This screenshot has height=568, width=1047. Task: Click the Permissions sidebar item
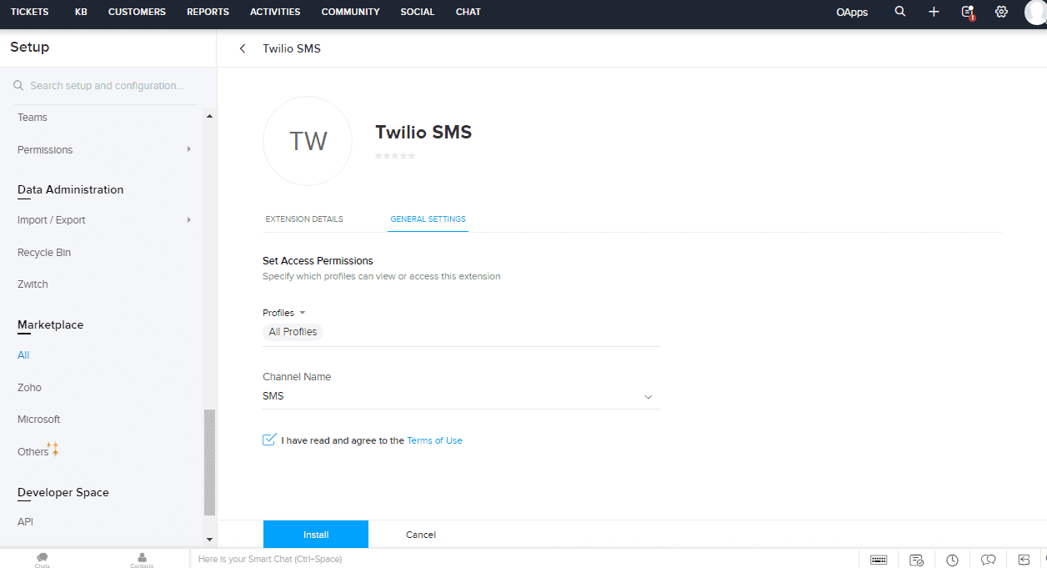tap(45, 150)
